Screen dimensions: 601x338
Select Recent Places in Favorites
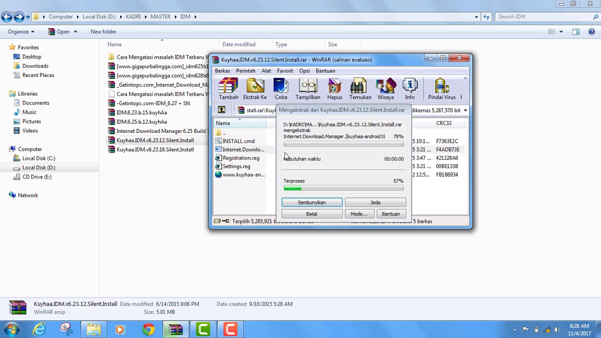tap(38, 75)
